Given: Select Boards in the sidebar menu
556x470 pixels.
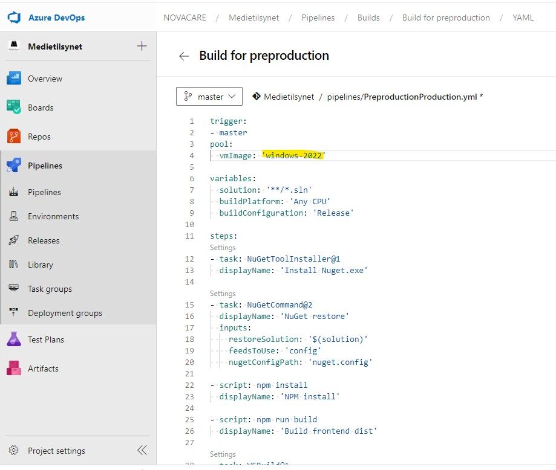Looking at the screenshot, I should pos(41,108).
